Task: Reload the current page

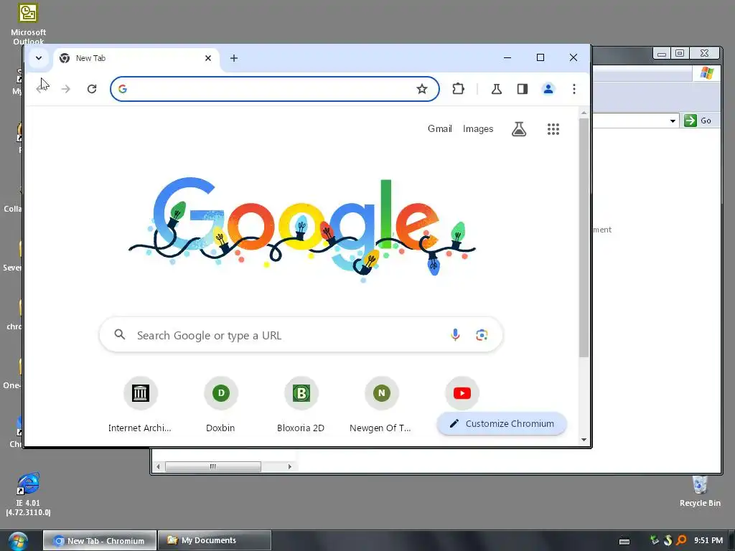Action: tap(92, 89)
